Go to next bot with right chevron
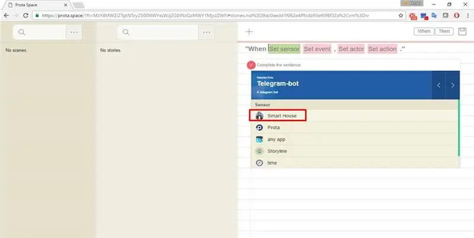This screenshot has width=474, height=238. click(x=453, y=85)
